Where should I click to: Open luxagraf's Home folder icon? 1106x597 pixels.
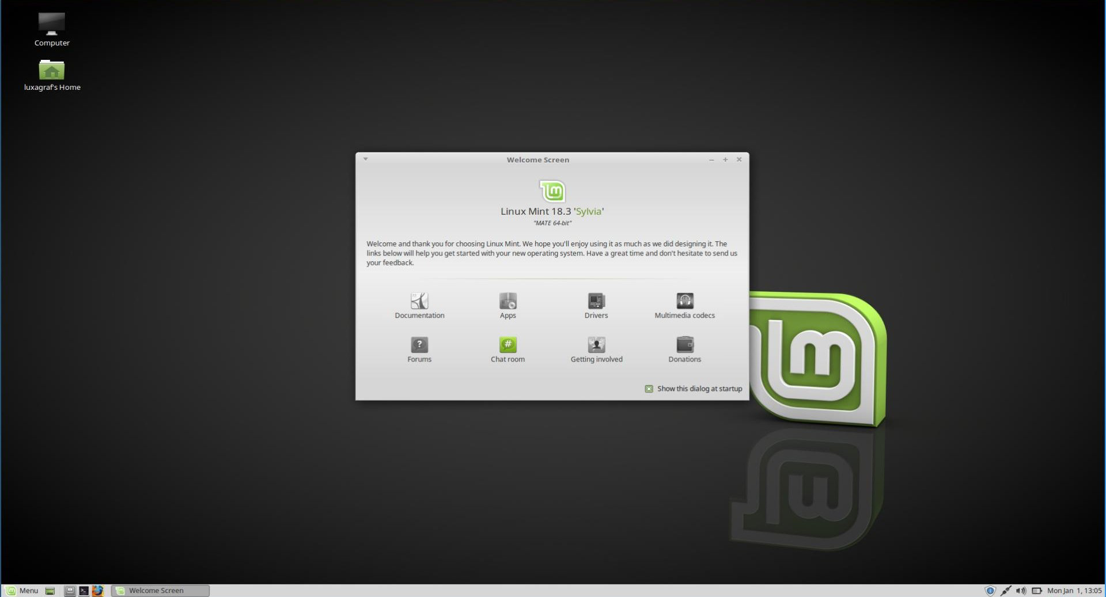(x=52, y=70)
